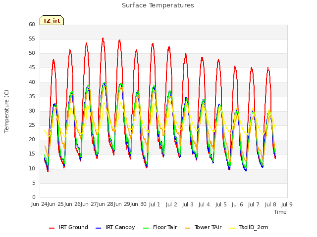Click the 30 y-axis tick label
317x237 pixels.
[32, 111]
